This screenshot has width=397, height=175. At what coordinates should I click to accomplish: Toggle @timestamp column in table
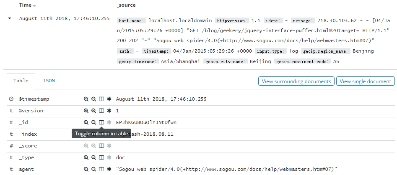101,99
